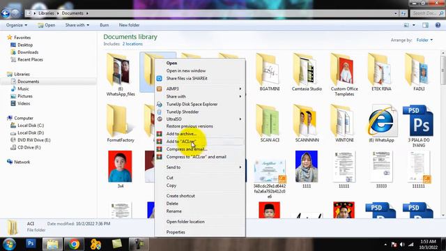Click Open in the context menu
Viewport: 446px width, 251px height.
(x=171, y=63)
